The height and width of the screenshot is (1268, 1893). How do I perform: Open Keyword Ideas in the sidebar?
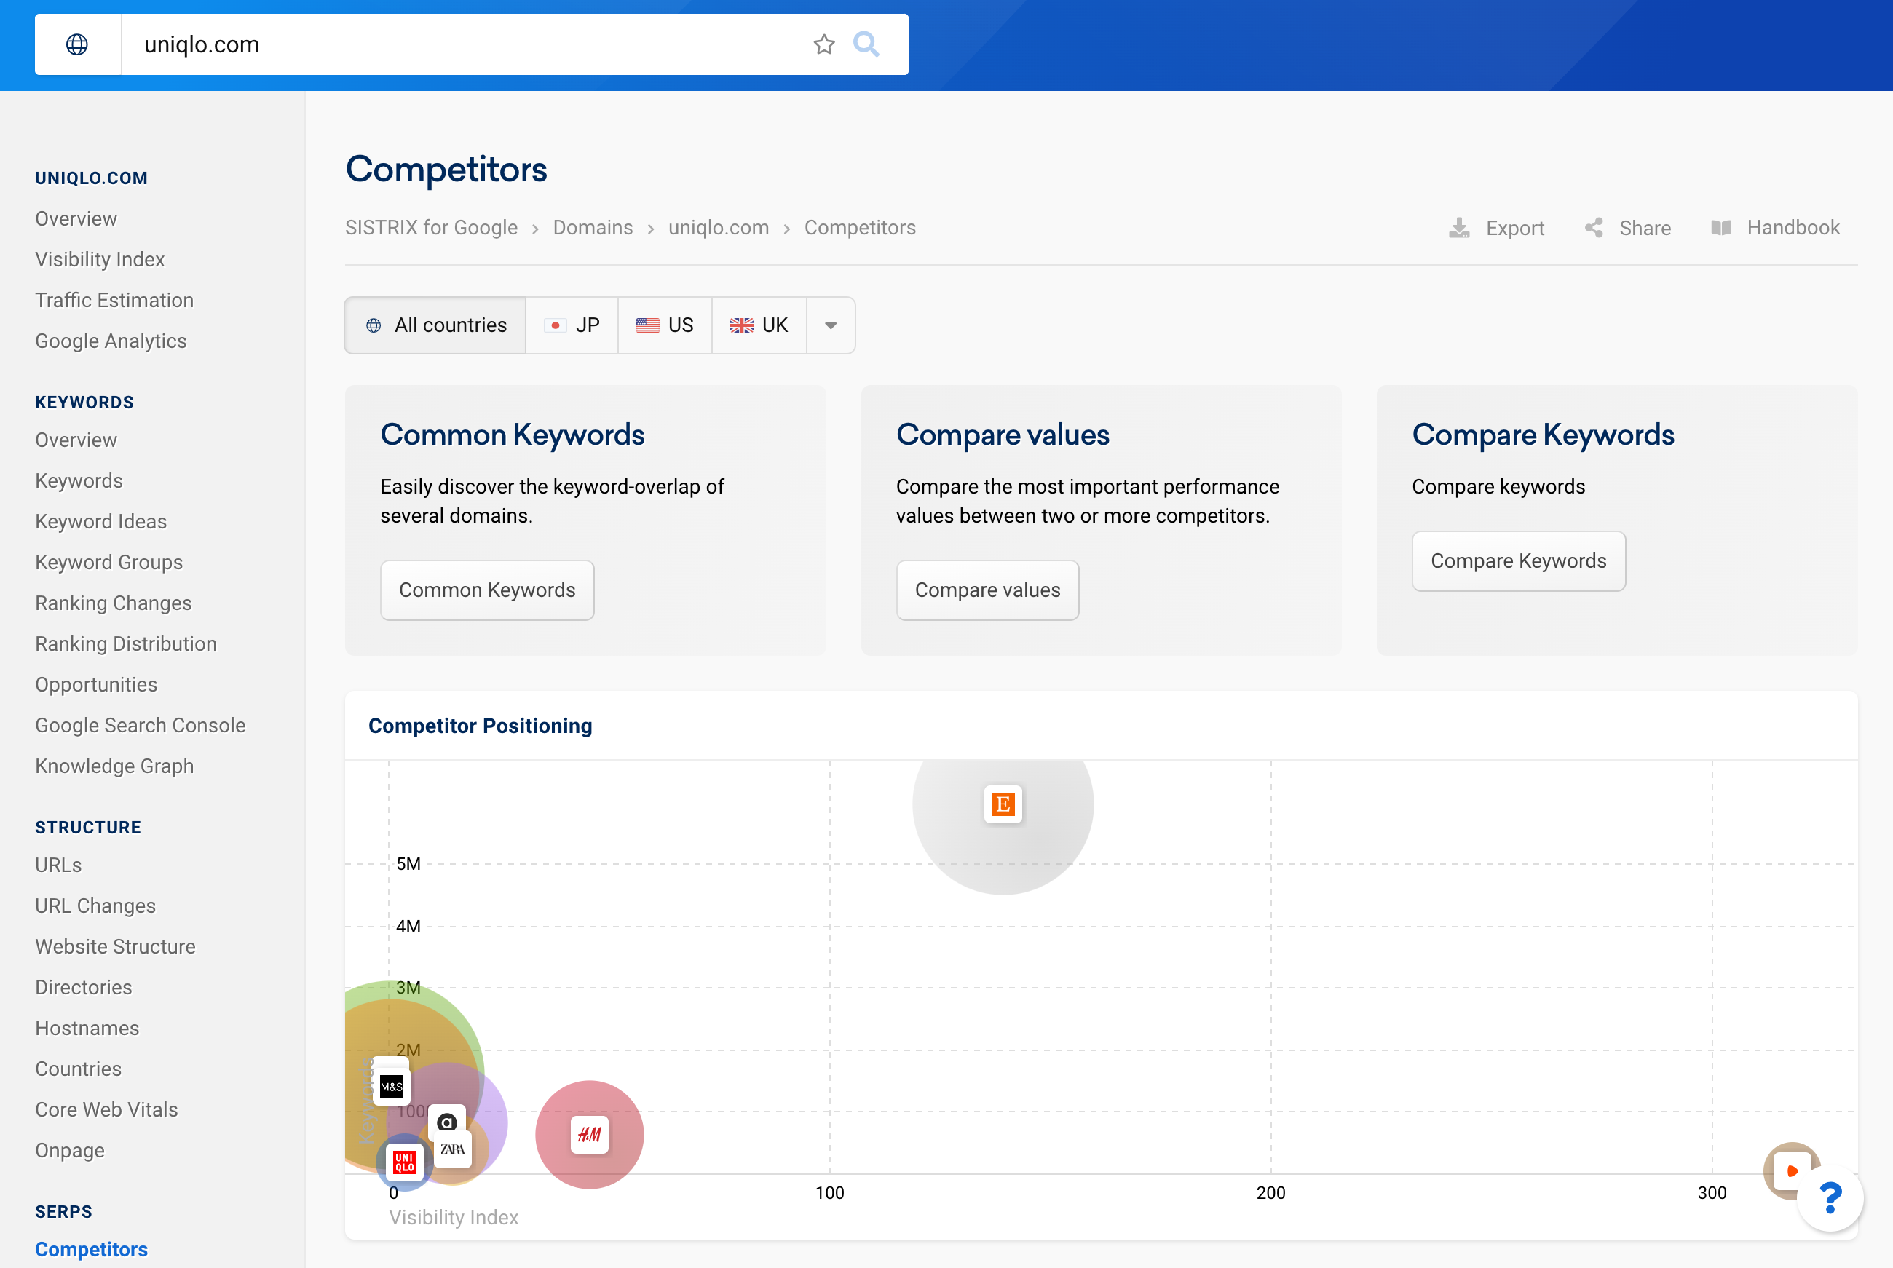100,522
